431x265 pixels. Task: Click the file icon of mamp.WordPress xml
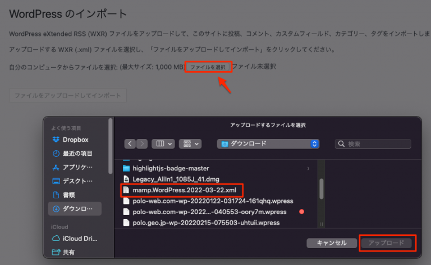[126, 190]
